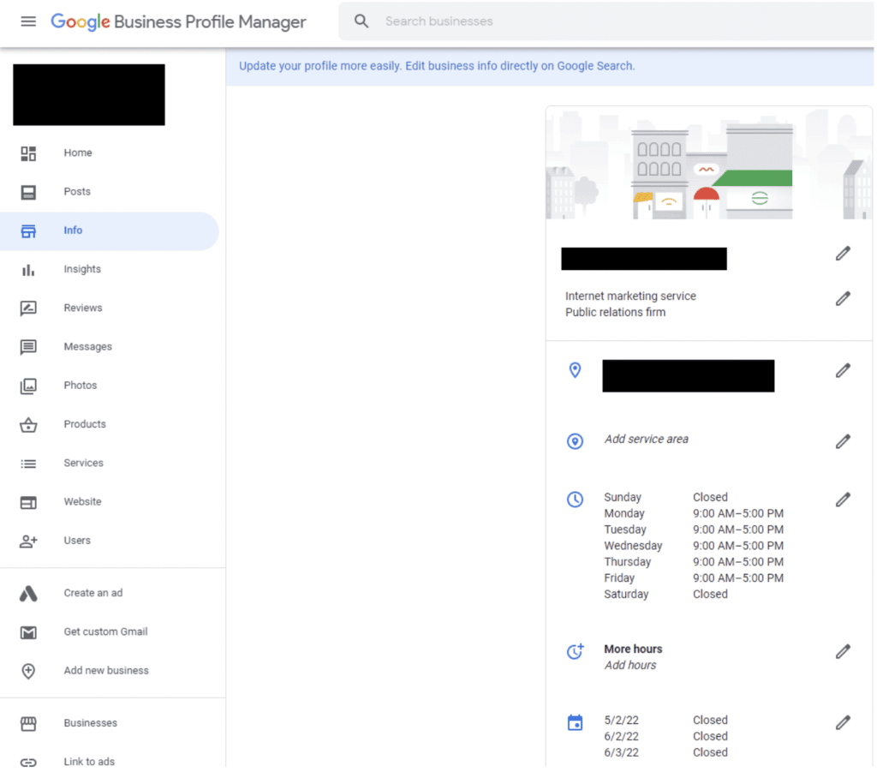Click the Google Business Profile Manager logo

178,21
